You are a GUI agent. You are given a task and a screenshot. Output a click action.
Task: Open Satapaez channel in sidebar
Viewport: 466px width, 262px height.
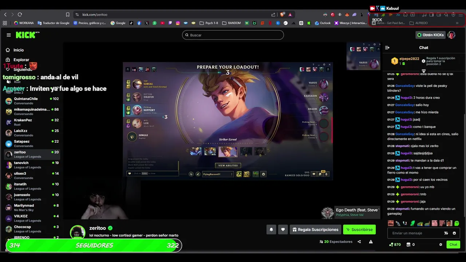point(32,143)
